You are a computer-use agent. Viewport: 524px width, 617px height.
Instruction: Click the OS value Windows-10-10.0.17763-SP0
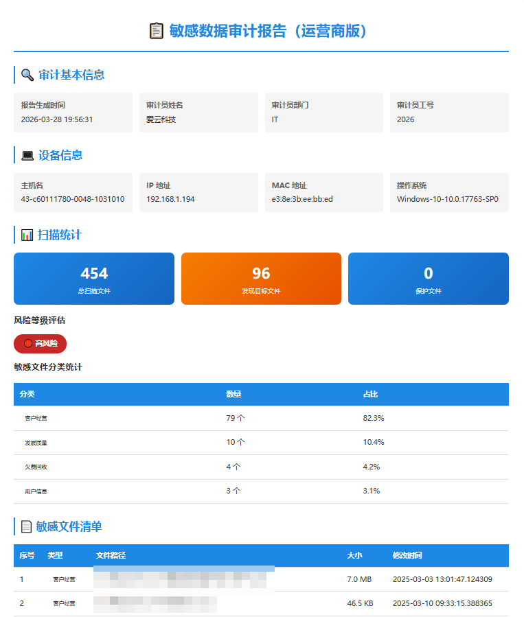(448, 199)
